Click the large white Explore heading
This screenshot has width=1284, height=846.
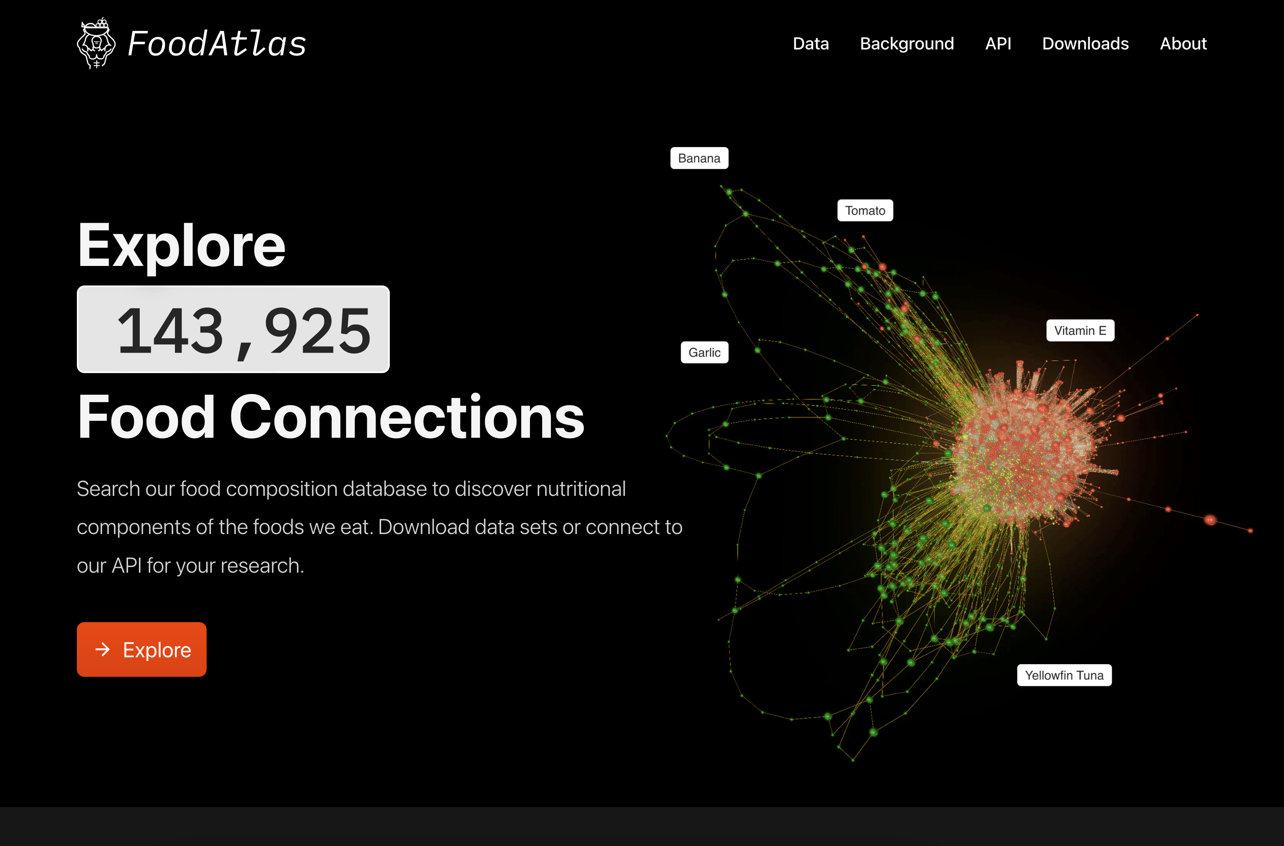(x=181, y=246)
